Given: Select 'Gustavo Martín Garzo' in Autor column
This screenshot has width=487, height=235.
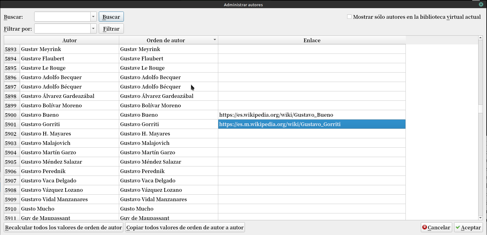Looking at the screenshot, I should click(69, 152).
